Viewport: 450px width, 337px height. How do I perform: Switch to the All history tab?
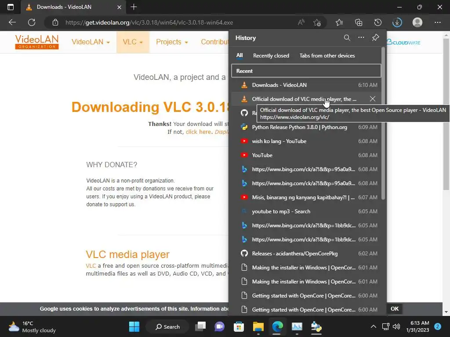(x=240, y=56)
